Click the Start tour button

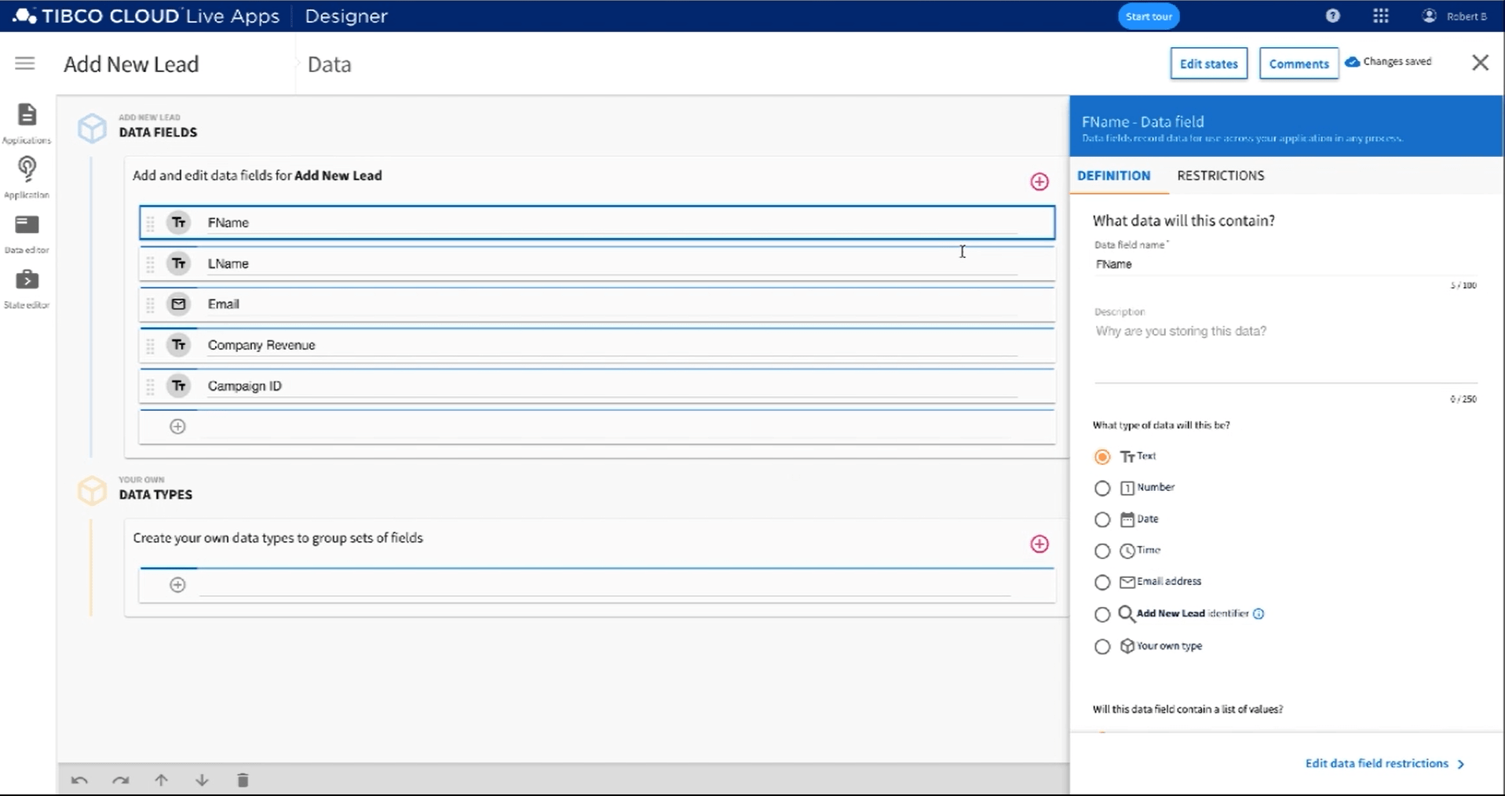click(1149, 16)
